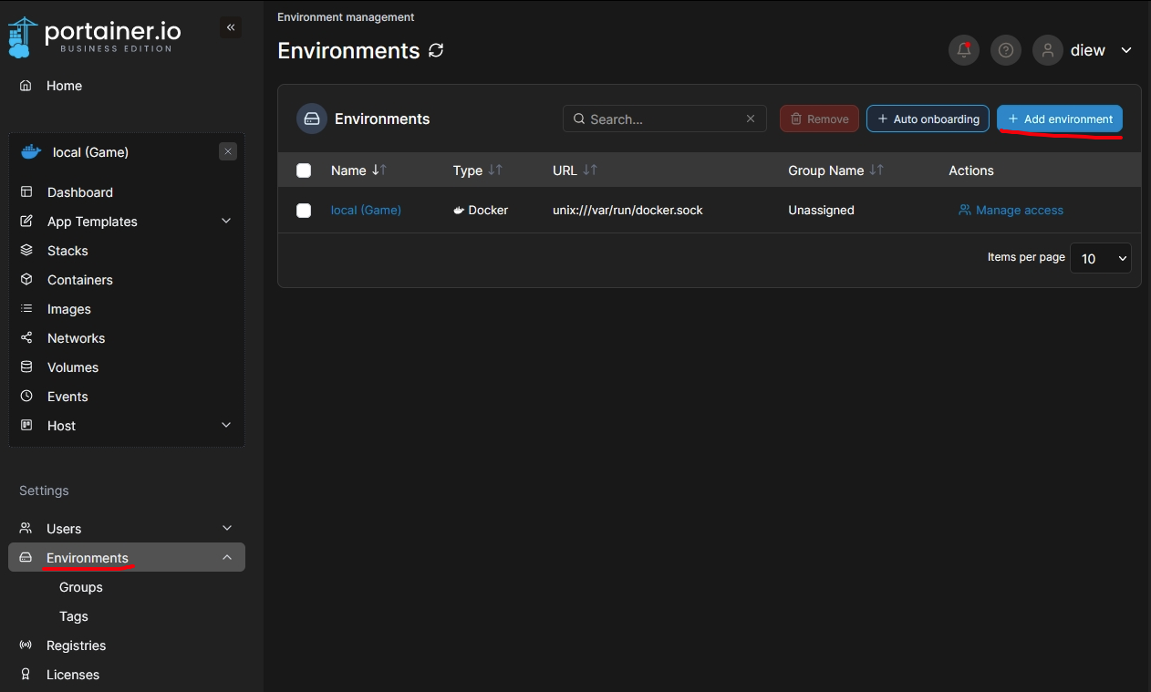Open the Registries settings page
The width and height of the screenshot is (1151, 692).
pos(76,646)
